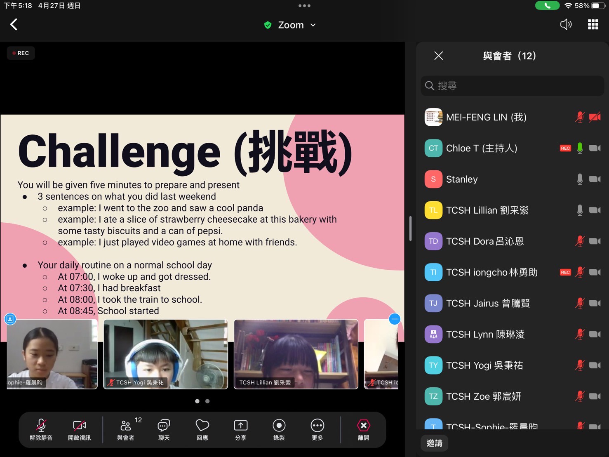Open the more (更多) options icon
The height and width of the screenshot is (457, 609).
pos(317,429)
